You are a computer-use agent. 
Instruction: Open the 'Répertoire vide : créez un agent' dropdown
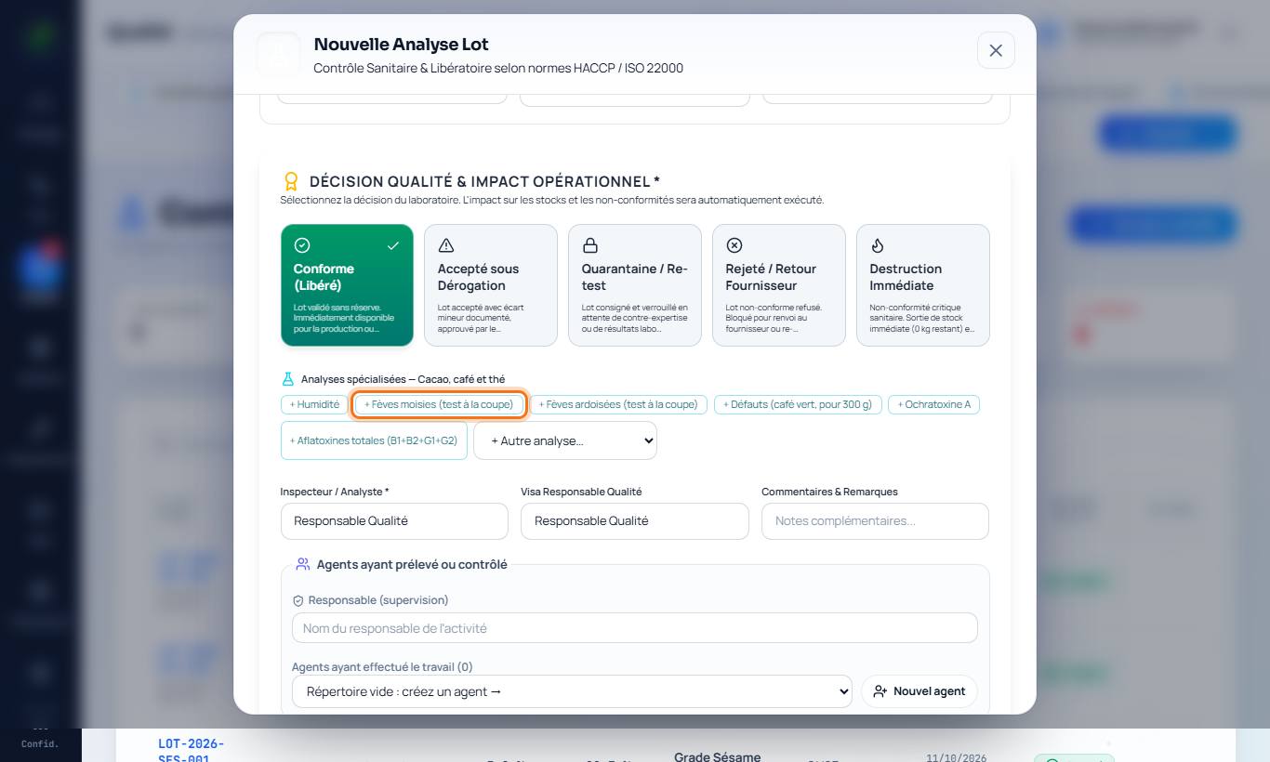click(572, 691)
